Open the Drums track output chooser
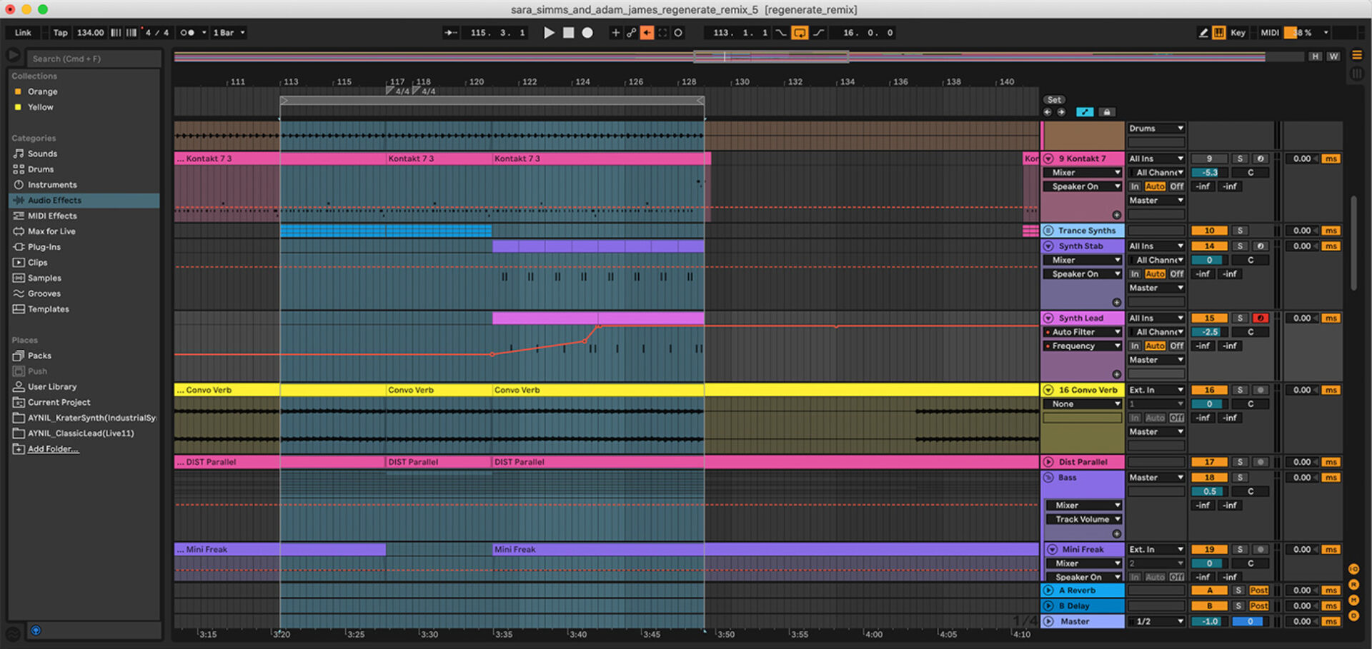Screen dimensions: 1372x649 pos(1155,128)
